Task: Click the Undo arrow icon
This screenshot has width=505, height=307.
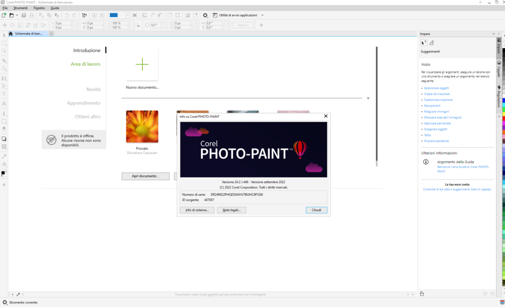Action: coord(67,15)
